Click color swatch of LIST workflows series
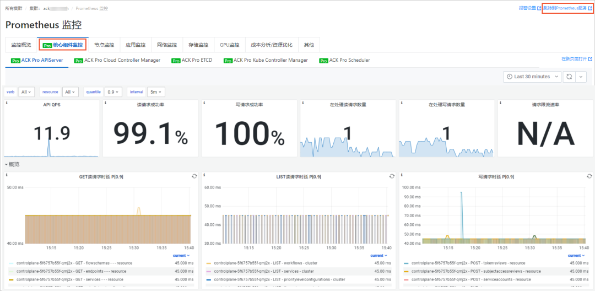This screenshot has width=595, height=291. point(209,263)
